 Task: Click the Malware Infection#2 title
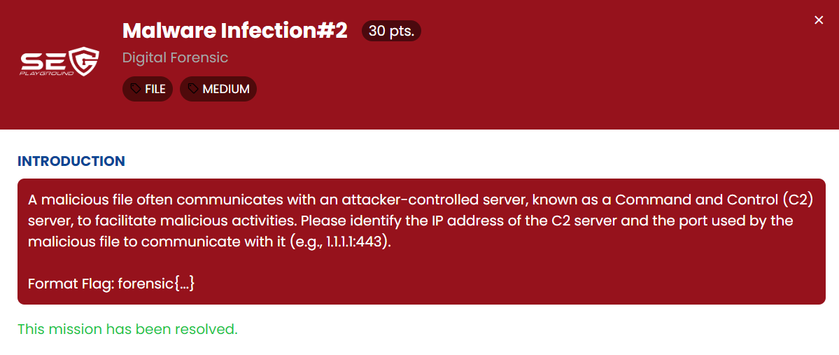234,31
